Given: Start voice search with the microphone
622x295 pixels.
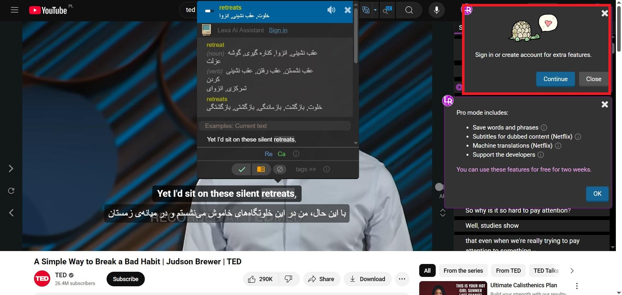Looking at the screenshot, I should click(x=436, y=10).
